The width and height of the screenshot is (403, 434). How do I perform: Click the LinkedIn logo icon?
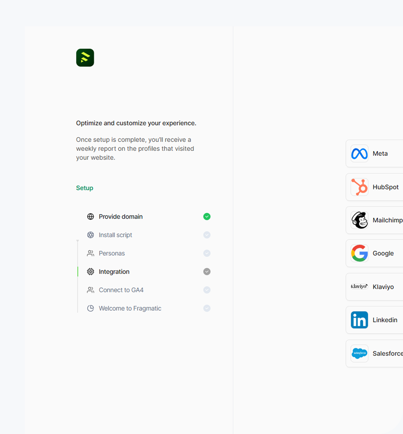tap(359, 320)
